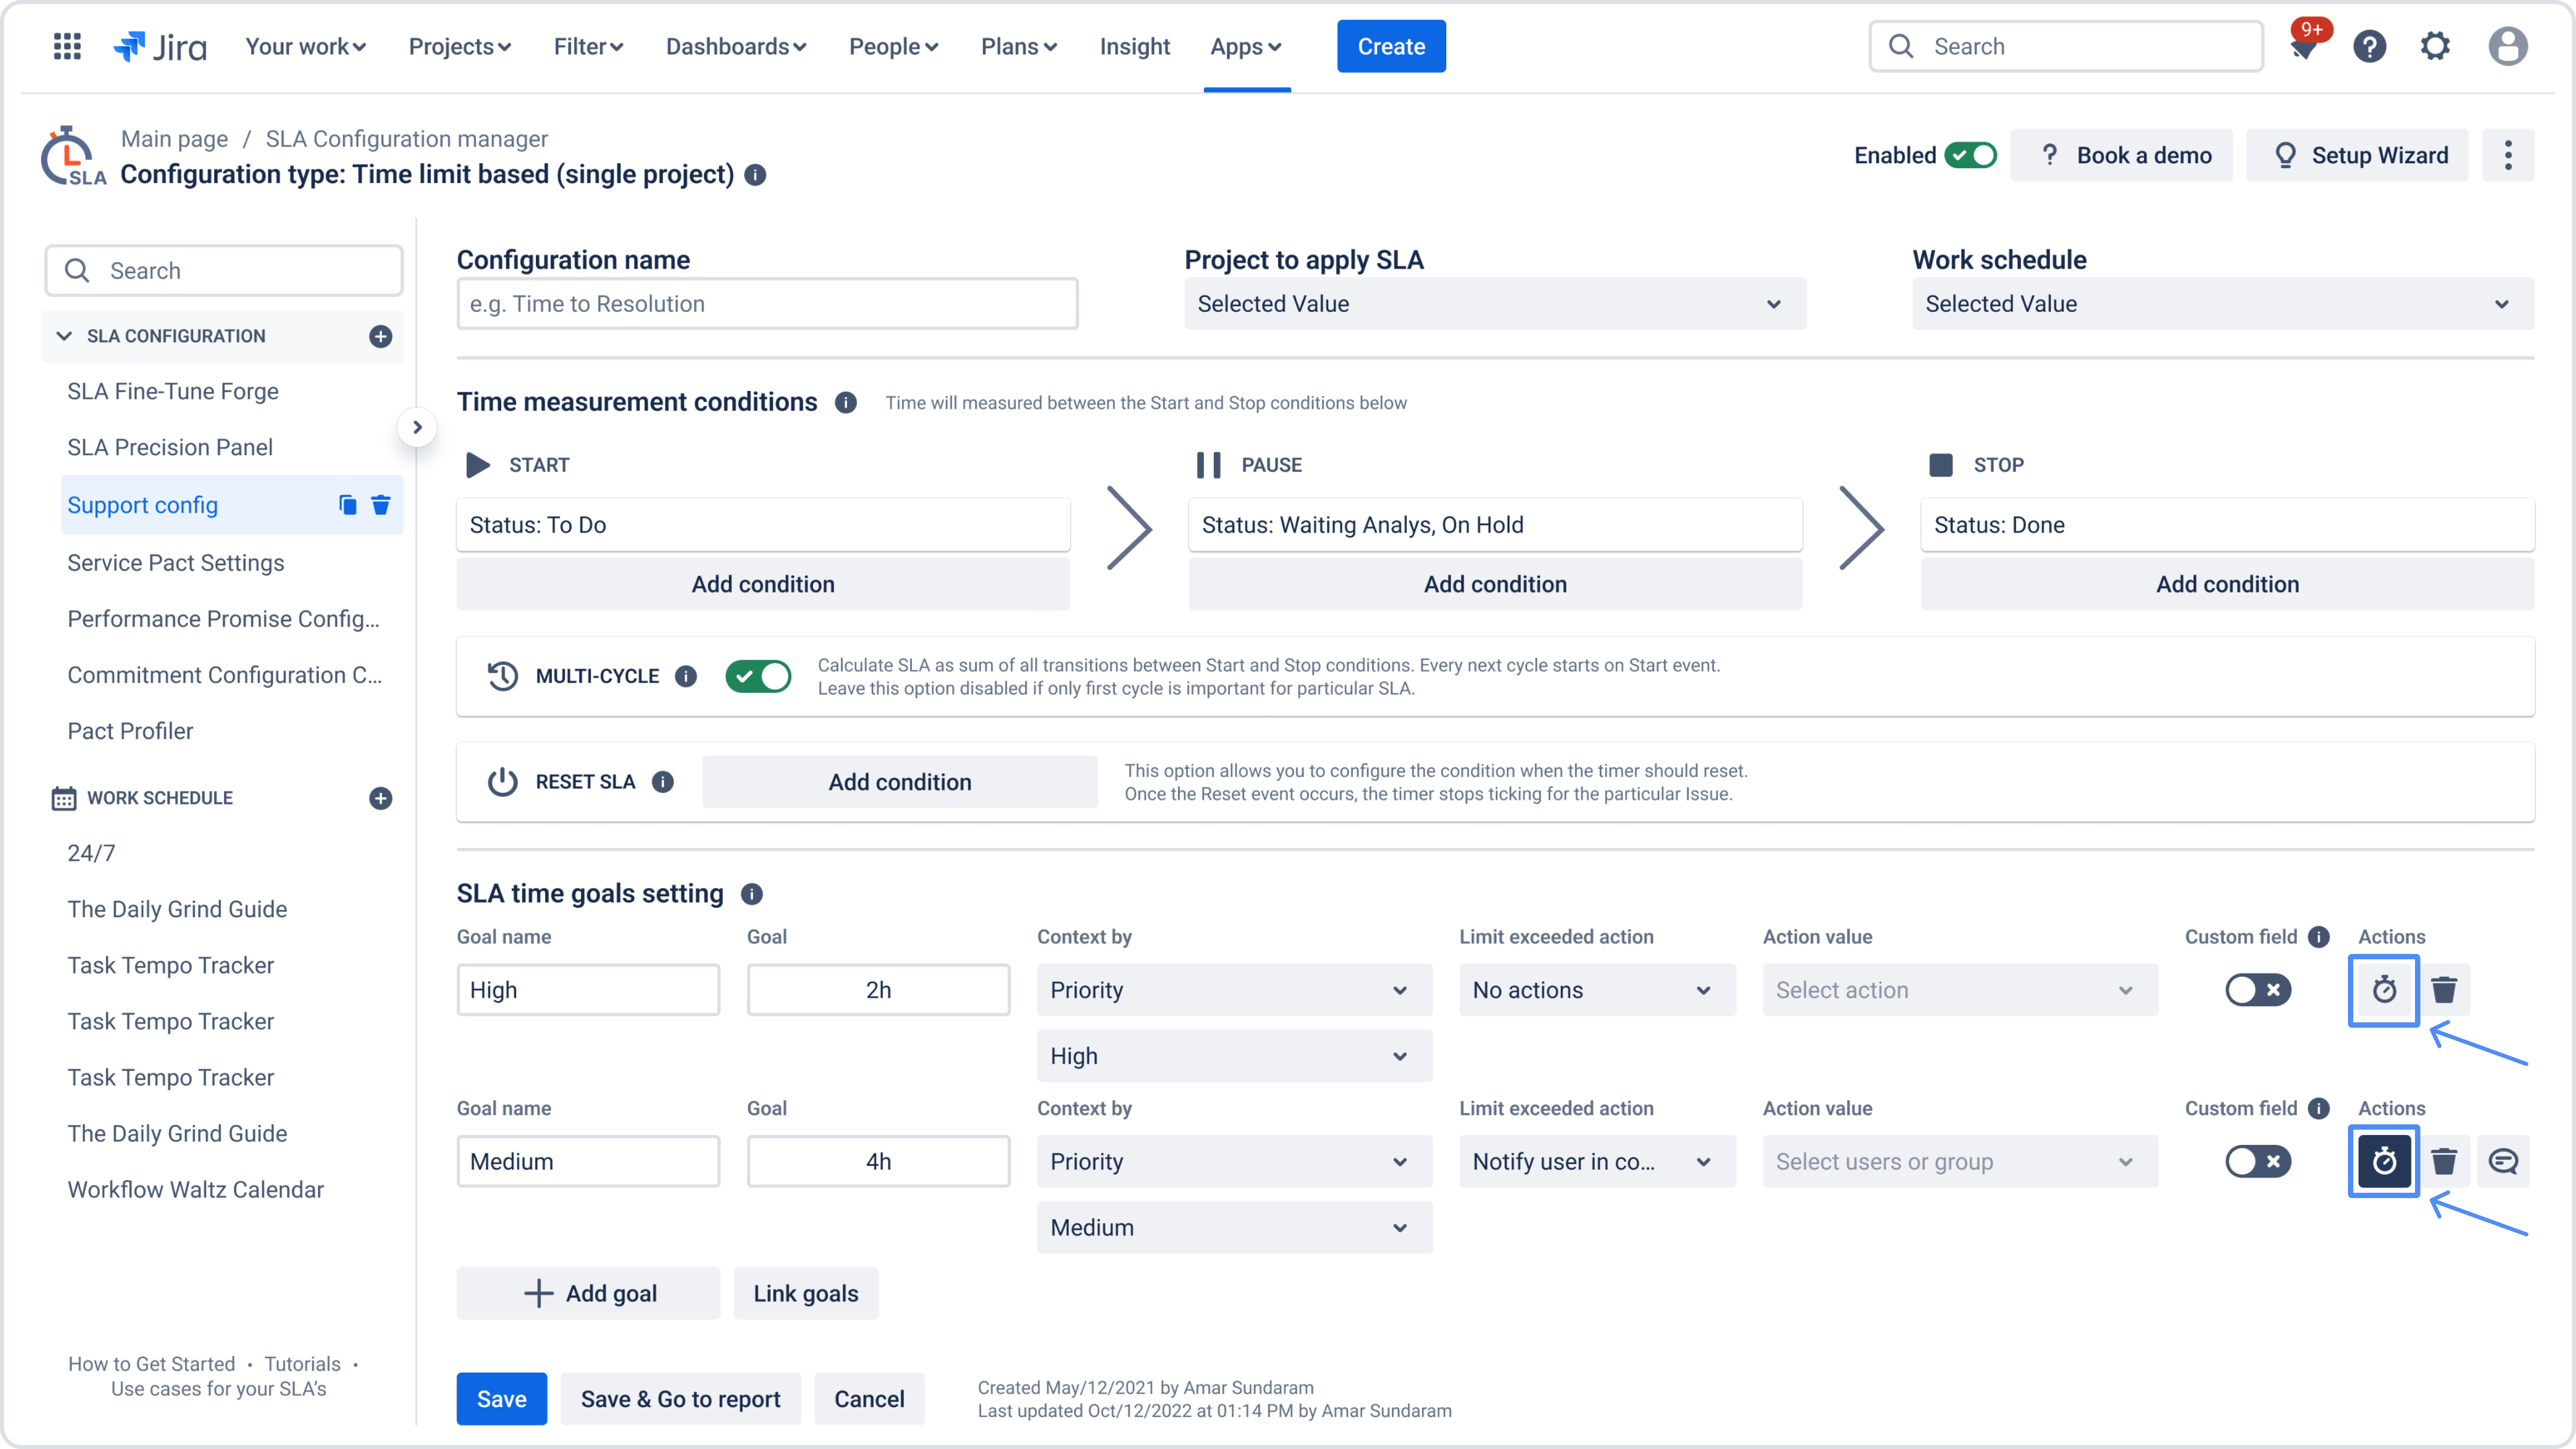Turn off the Enabled toggle
The height and width of the screenshot is (1449, 2576).
click(x=1970, y=155)
